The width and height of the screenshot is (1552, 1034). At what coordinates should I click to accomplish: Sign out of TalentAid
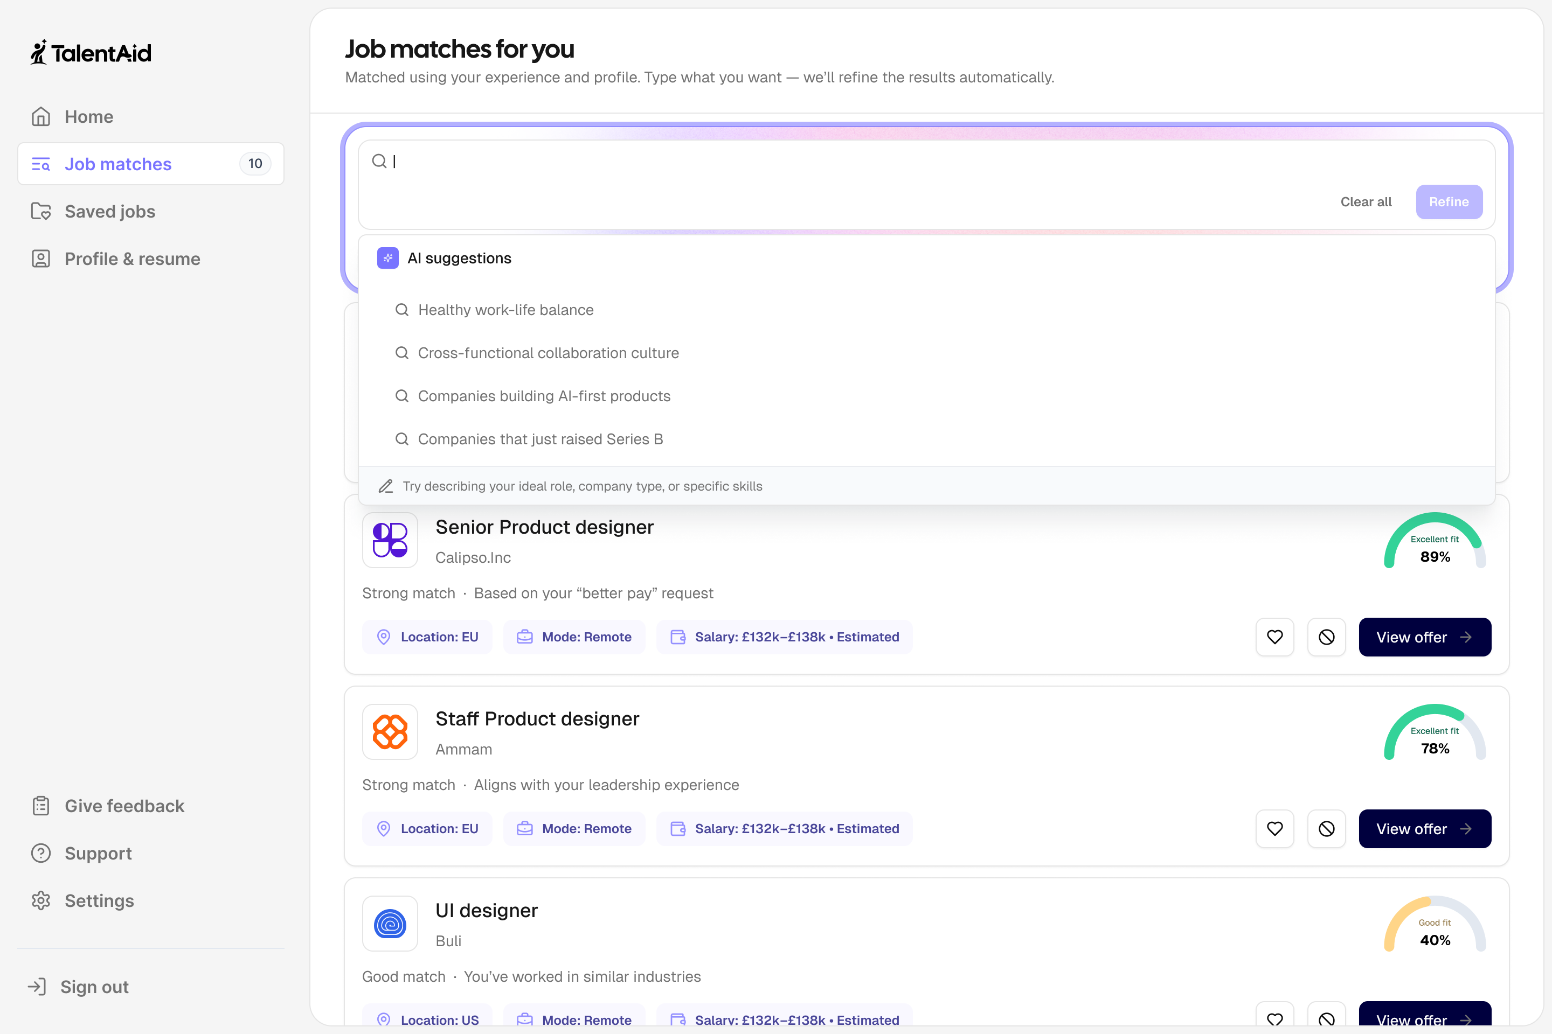[94, 987]
